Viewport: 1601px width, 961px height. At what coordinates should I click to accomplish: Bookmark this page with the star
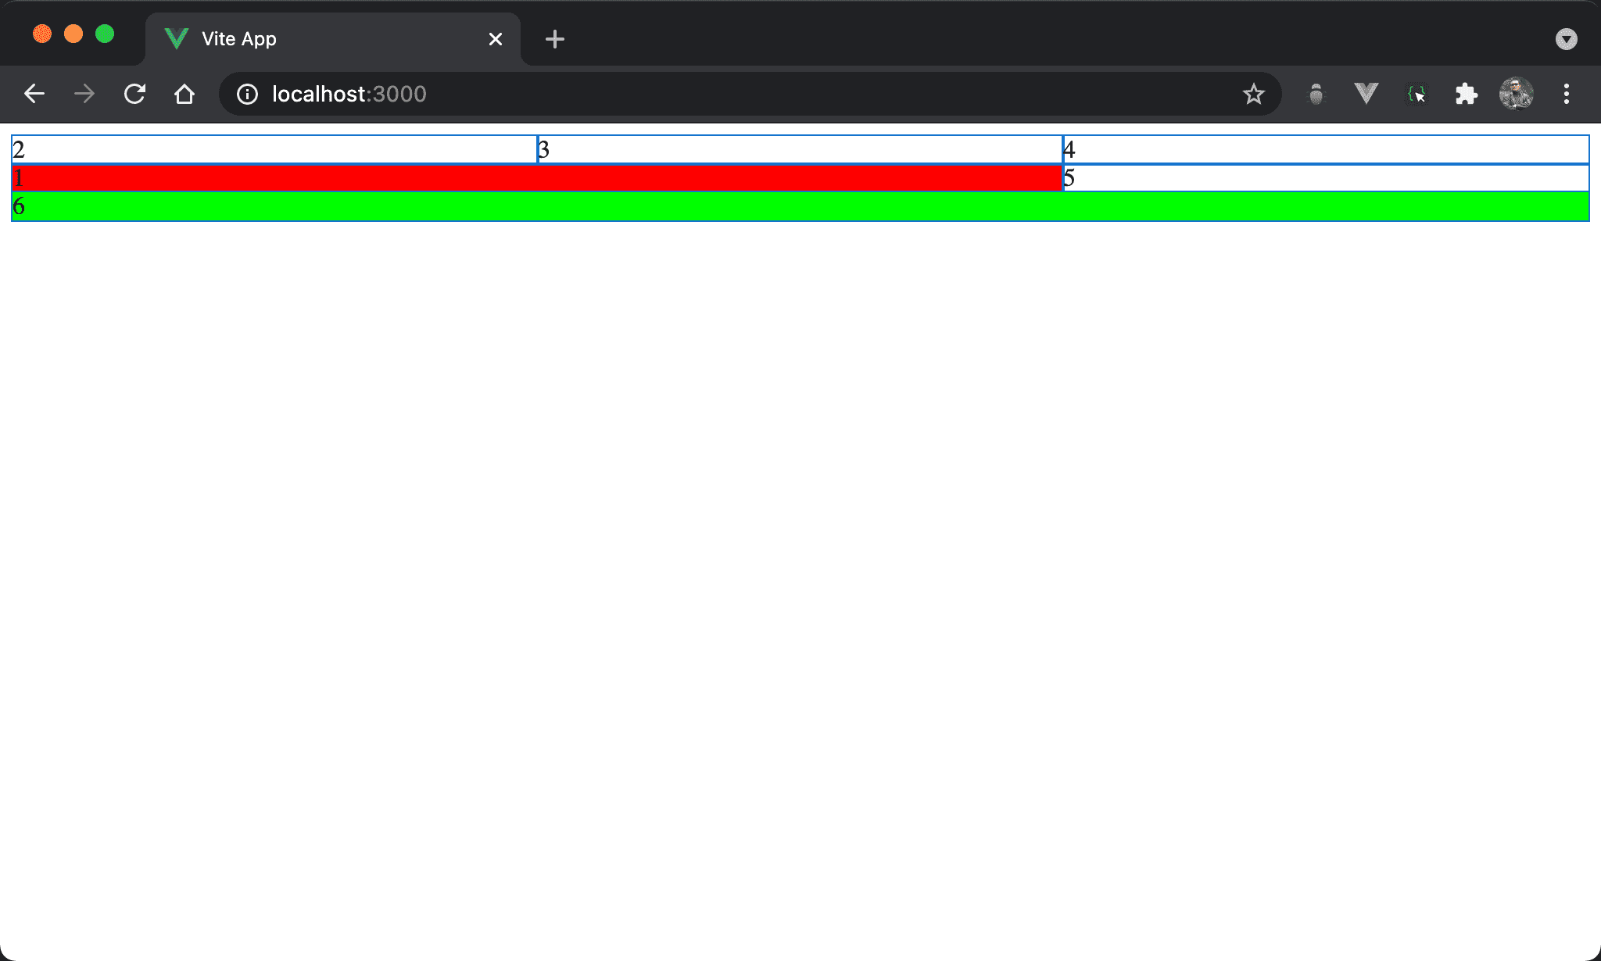pyautogui.click(x=1253, y=95)
